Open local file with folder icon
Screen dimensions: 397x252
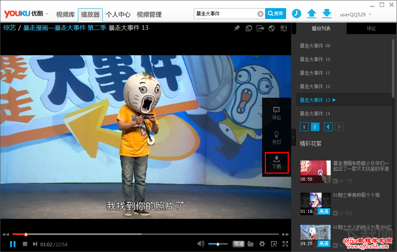(x=250, y=244)
